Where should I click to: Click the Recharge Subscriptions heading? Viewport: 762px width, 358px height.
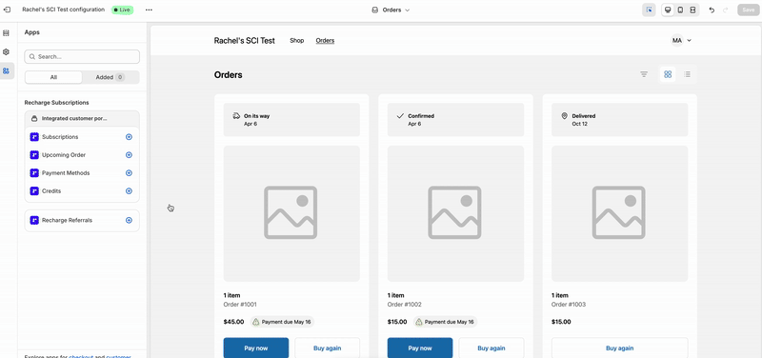click(56, 103)
